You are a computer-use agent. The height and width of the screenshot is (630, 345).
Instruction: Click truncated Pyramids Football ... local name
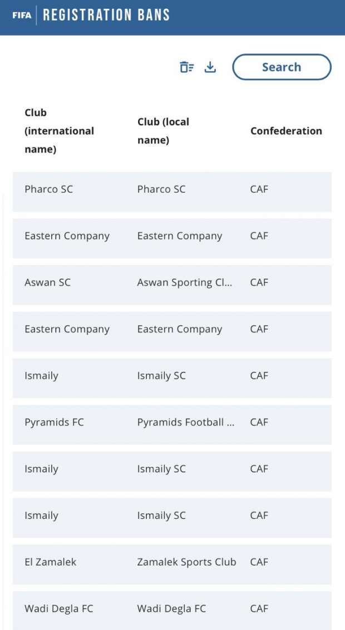186,422
